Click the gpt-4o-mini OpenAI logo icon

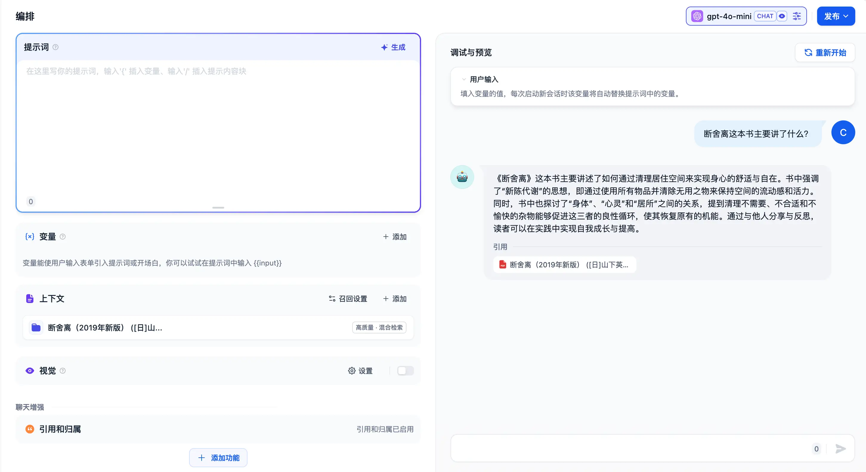point(697,16)
